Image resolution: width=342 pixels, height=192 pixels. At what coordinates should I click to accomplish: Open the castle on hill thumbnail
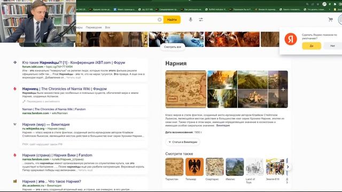coord(253,99)
